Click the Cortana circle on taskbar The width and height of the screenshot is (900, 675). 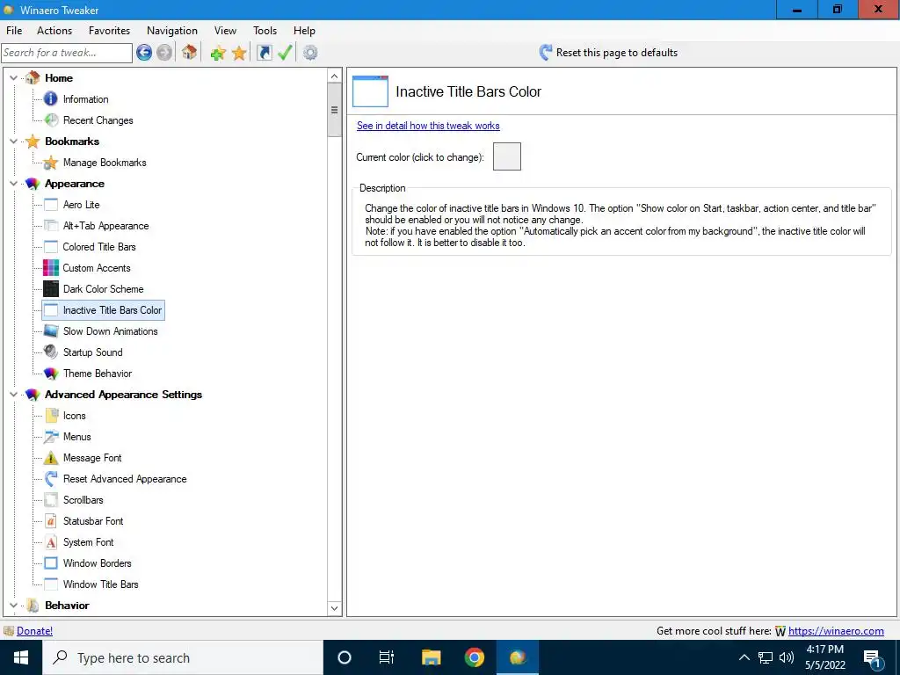pos(344,657)
